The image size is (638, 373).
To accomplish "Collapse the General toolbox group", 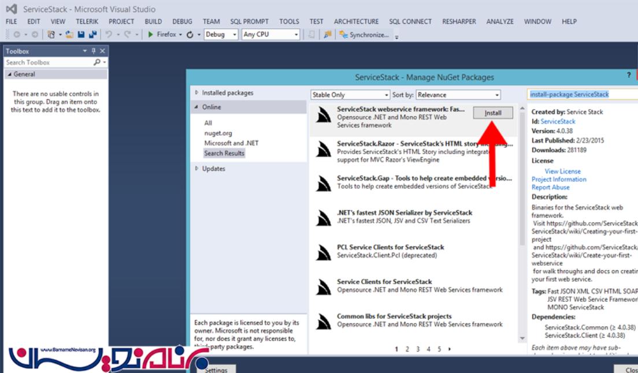I will tap(9, 74).
